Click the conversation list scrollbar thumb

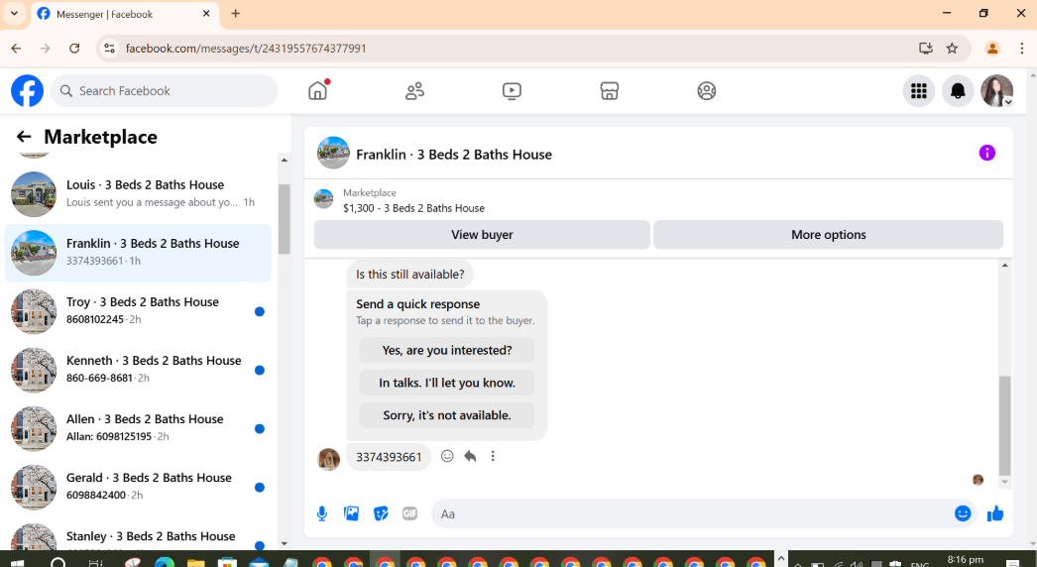(x=285, y=219)
